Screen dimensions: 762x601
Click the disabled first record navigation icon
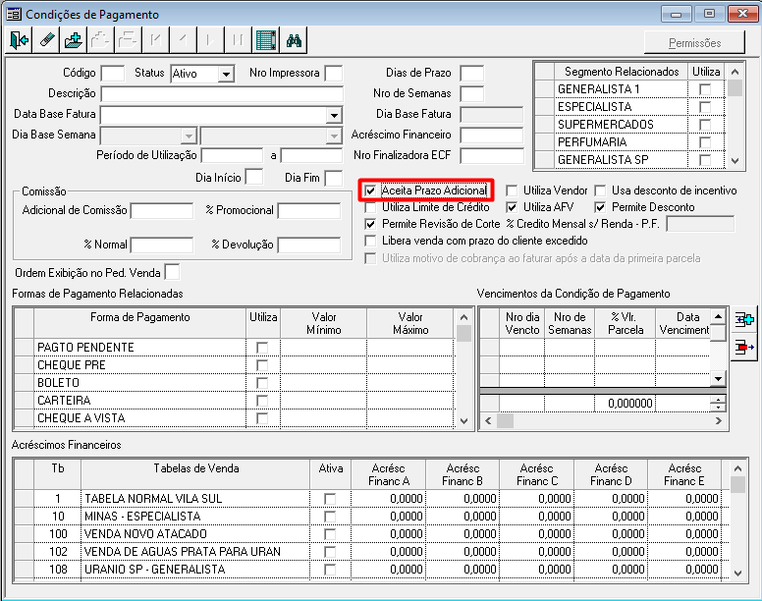tap(155, 40)
